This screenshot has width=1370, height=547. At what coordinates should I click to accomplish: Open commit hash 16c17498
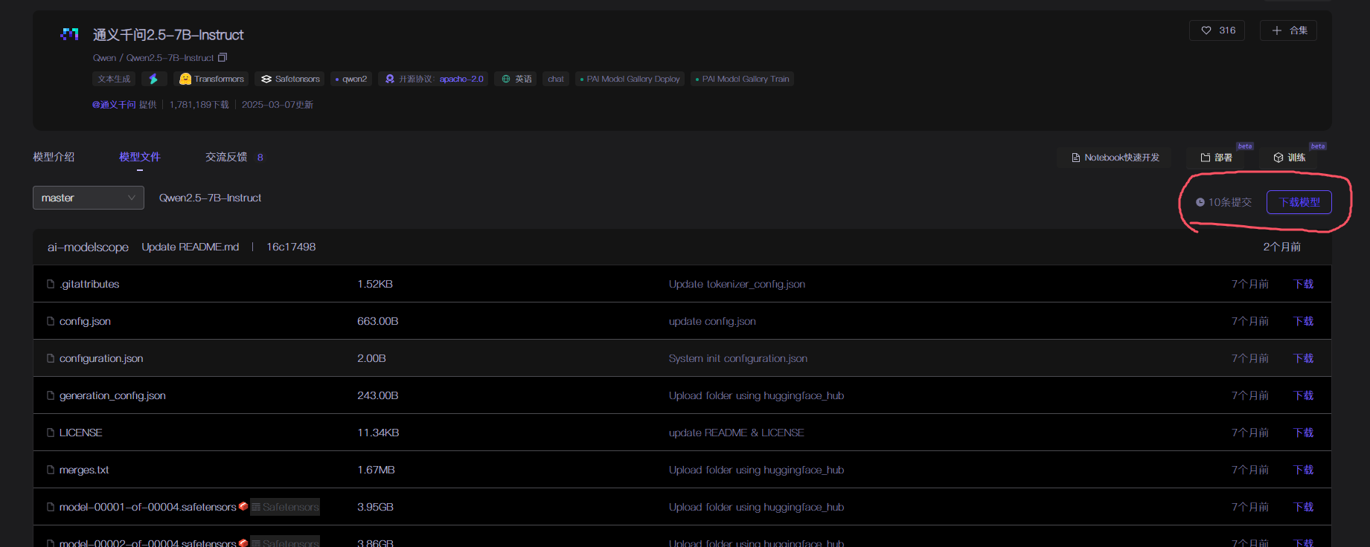(291, 247)
